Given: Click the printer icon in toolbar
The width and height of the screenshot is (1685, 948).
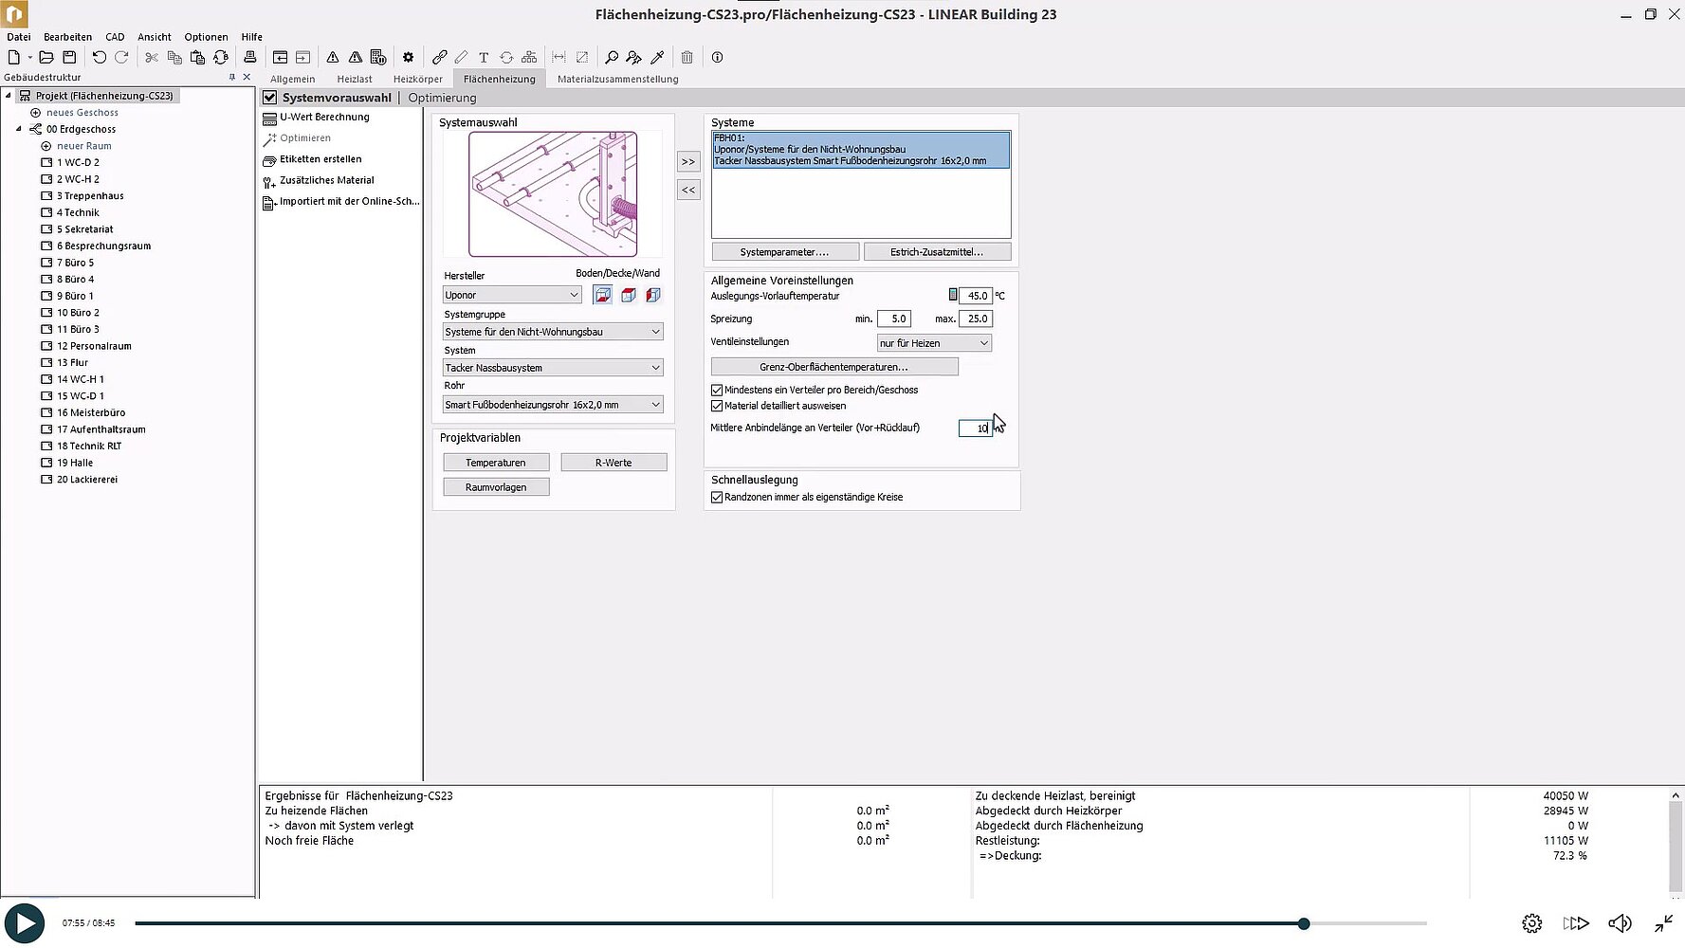Looking at the screenshot, I should coord(250,58).
